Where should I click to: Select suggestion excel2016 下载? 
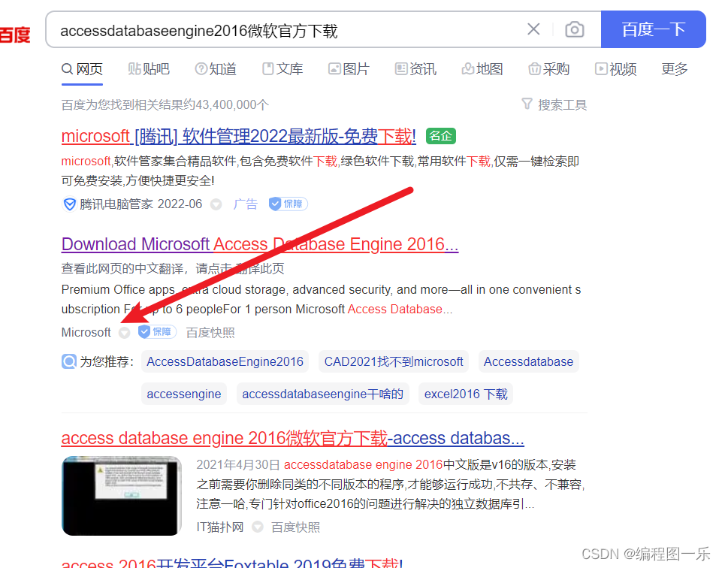coord(466,394)
